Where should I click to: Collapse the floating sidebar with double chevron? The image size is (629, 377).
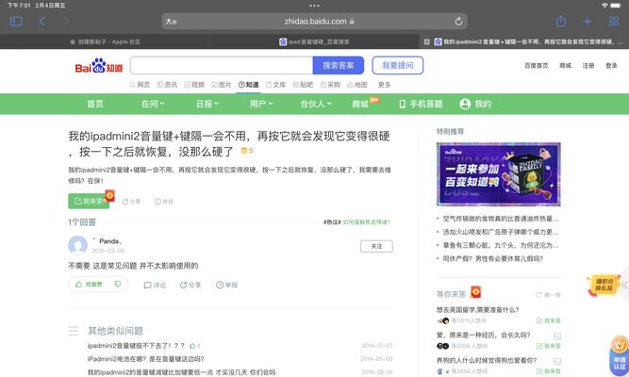[x=624, y=285]
